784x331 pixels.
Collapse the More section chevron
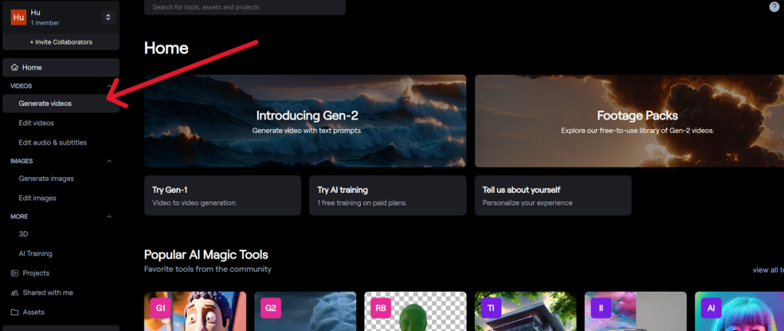tap(110, 216)
